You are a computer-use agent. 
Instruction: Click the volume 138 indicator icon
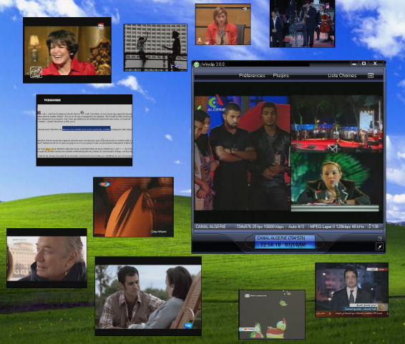pos(370,226)
